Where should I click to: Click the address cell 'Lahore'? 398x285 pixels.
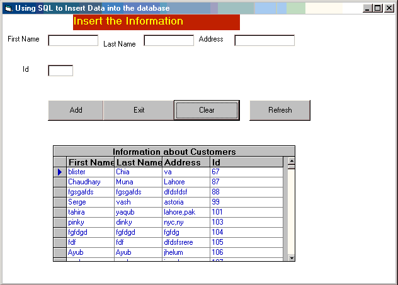[x=186, y=182]
